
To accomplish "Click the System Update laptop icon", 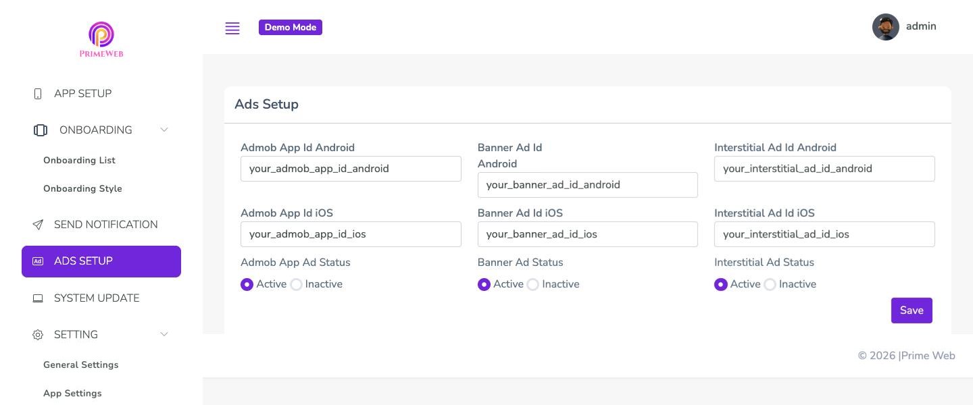I will click(x=38, y=298).
